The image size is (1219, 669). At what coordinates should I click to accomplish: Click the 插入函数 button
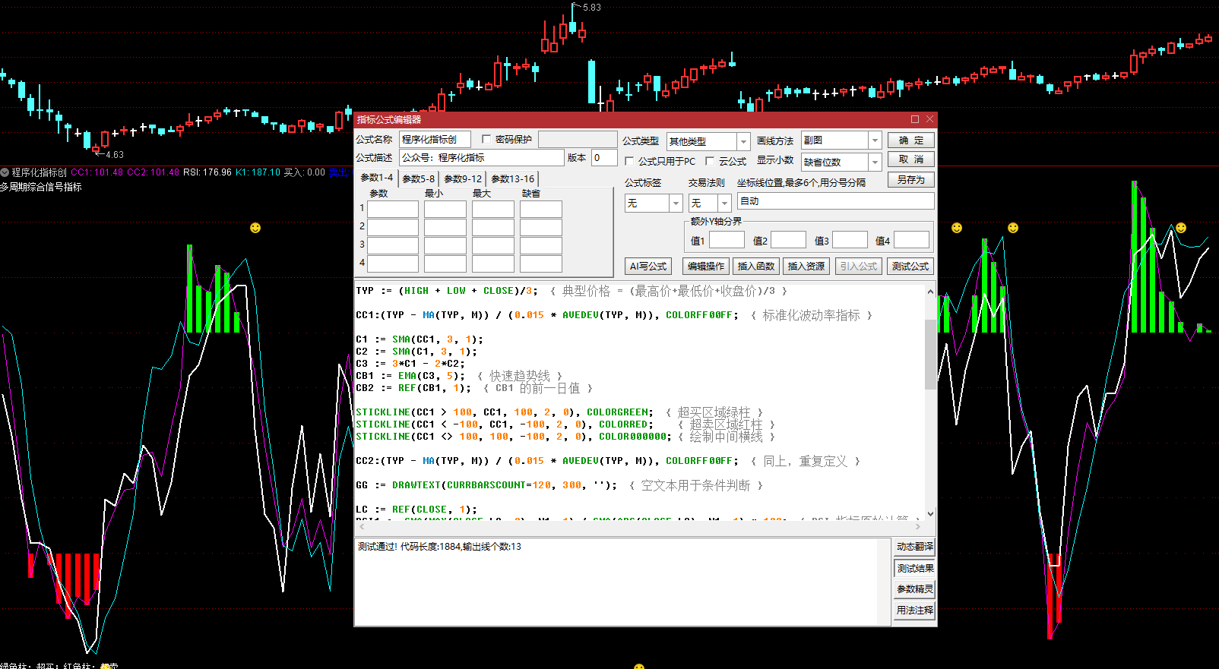[x=755, y=267]
